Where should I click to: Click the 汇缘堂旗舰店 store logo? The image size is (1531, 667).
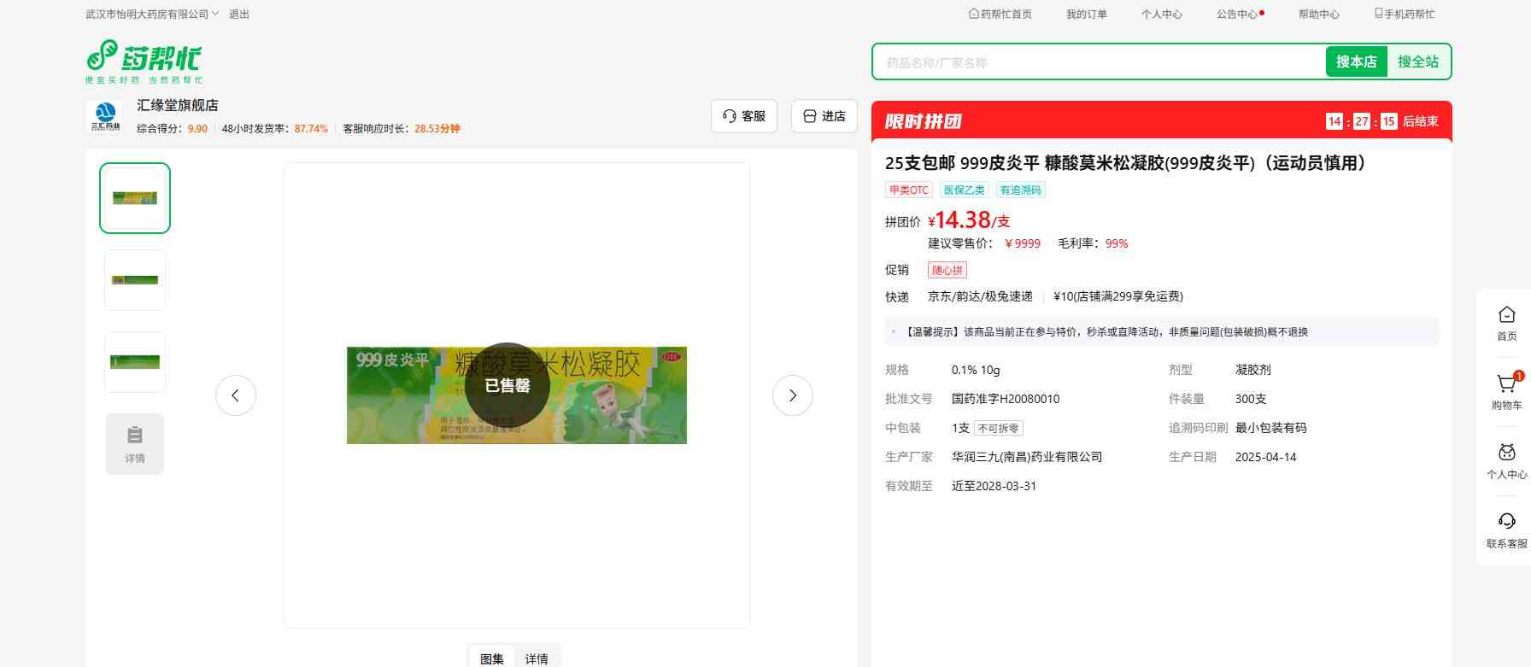(x=106, y=117)
